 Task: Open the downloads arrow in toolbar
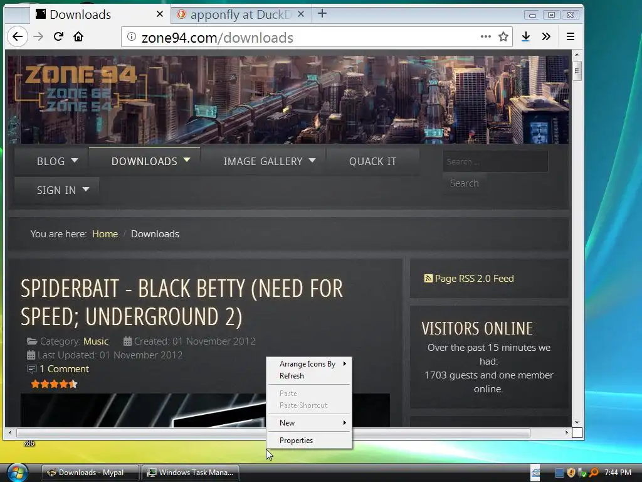pos(526,37)
